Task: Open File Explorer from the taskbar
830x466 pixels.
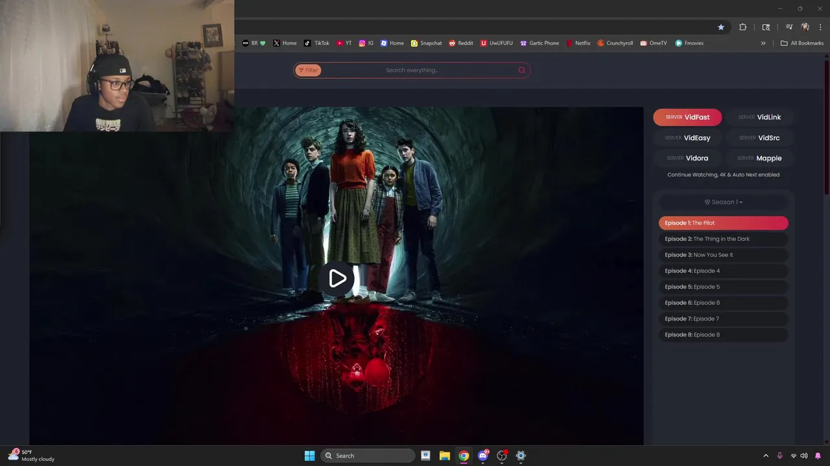Action: coord(445,456)
